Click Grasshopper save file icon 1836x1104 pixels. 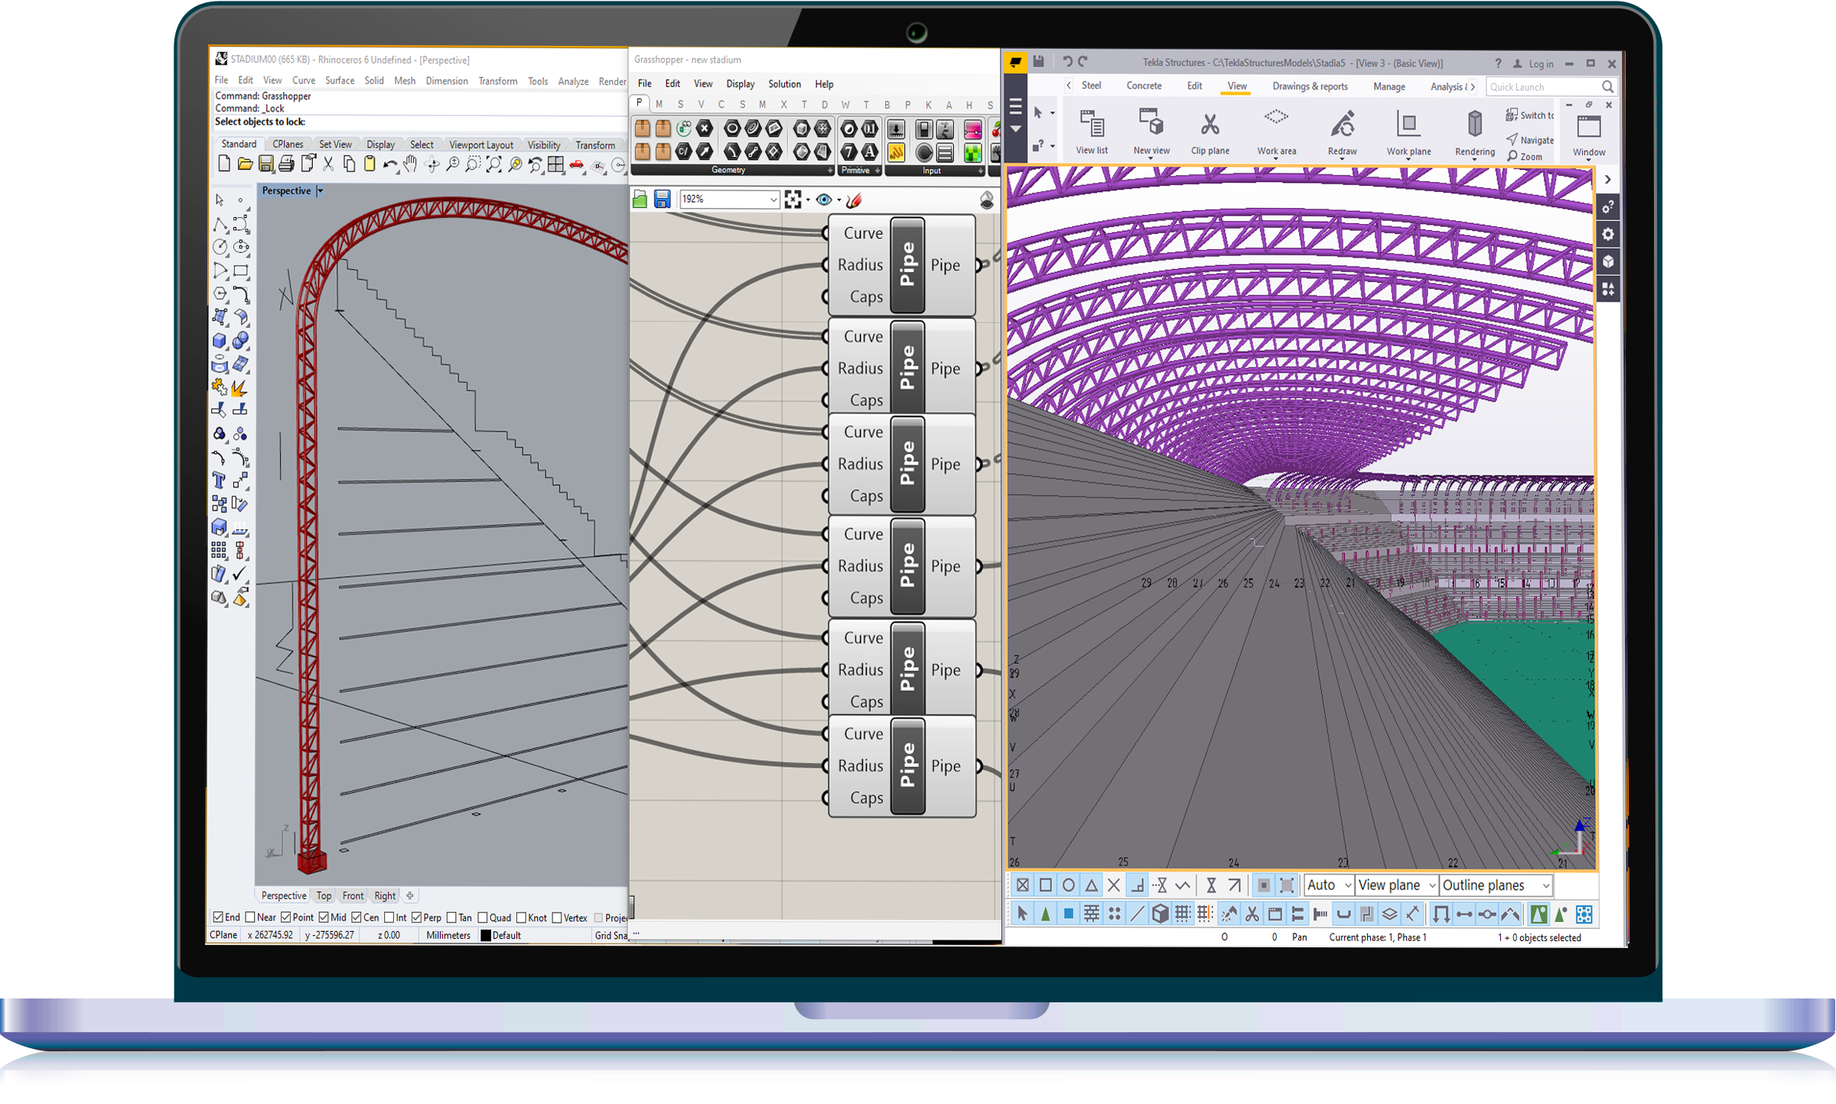click(x=662, y=200)
